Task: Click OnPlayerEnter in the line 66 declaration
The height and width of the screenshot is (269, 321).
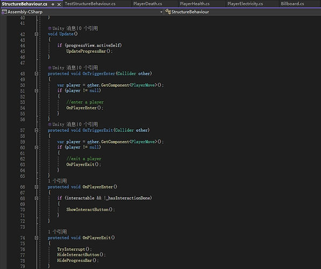Action: pos(98,187)
